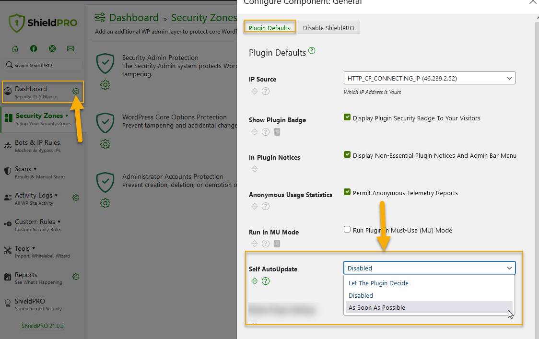Click gear under Security Admin Protection
The image size is (539, 339).
point(105,84)
